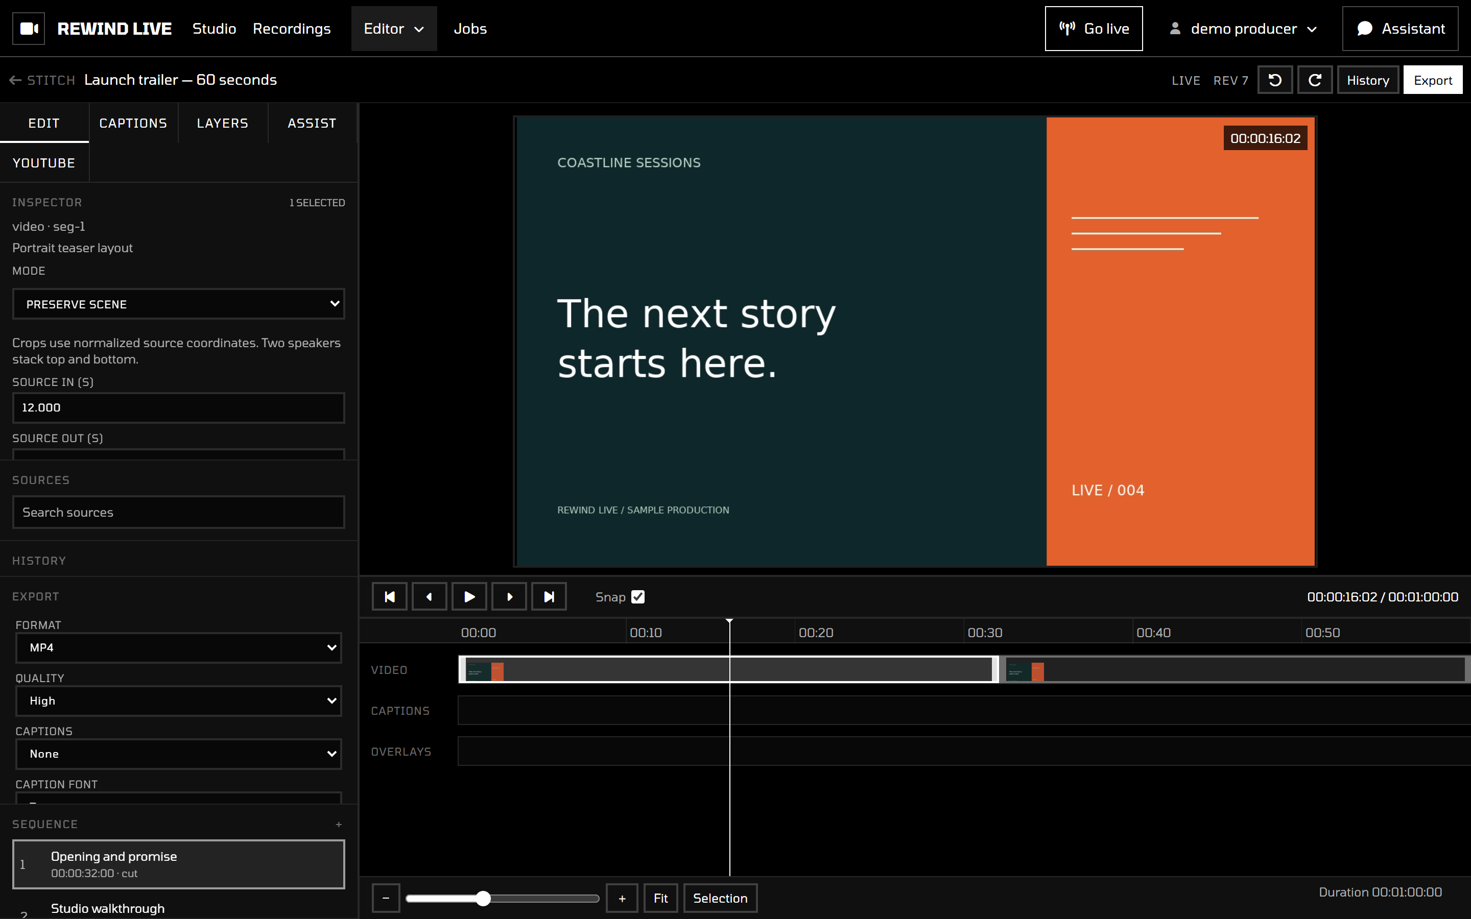Open the Assistant chat panel
Image resolution: width=1471 pixels, height=919 pixels.
click(x=1400, y=29)
